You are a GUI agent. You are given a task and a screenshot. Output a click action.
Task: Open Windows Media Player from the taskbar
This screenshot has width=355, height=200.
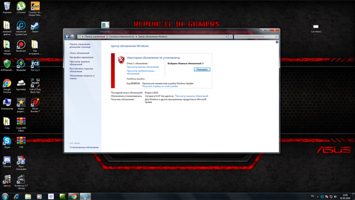(x=39, y=196)
